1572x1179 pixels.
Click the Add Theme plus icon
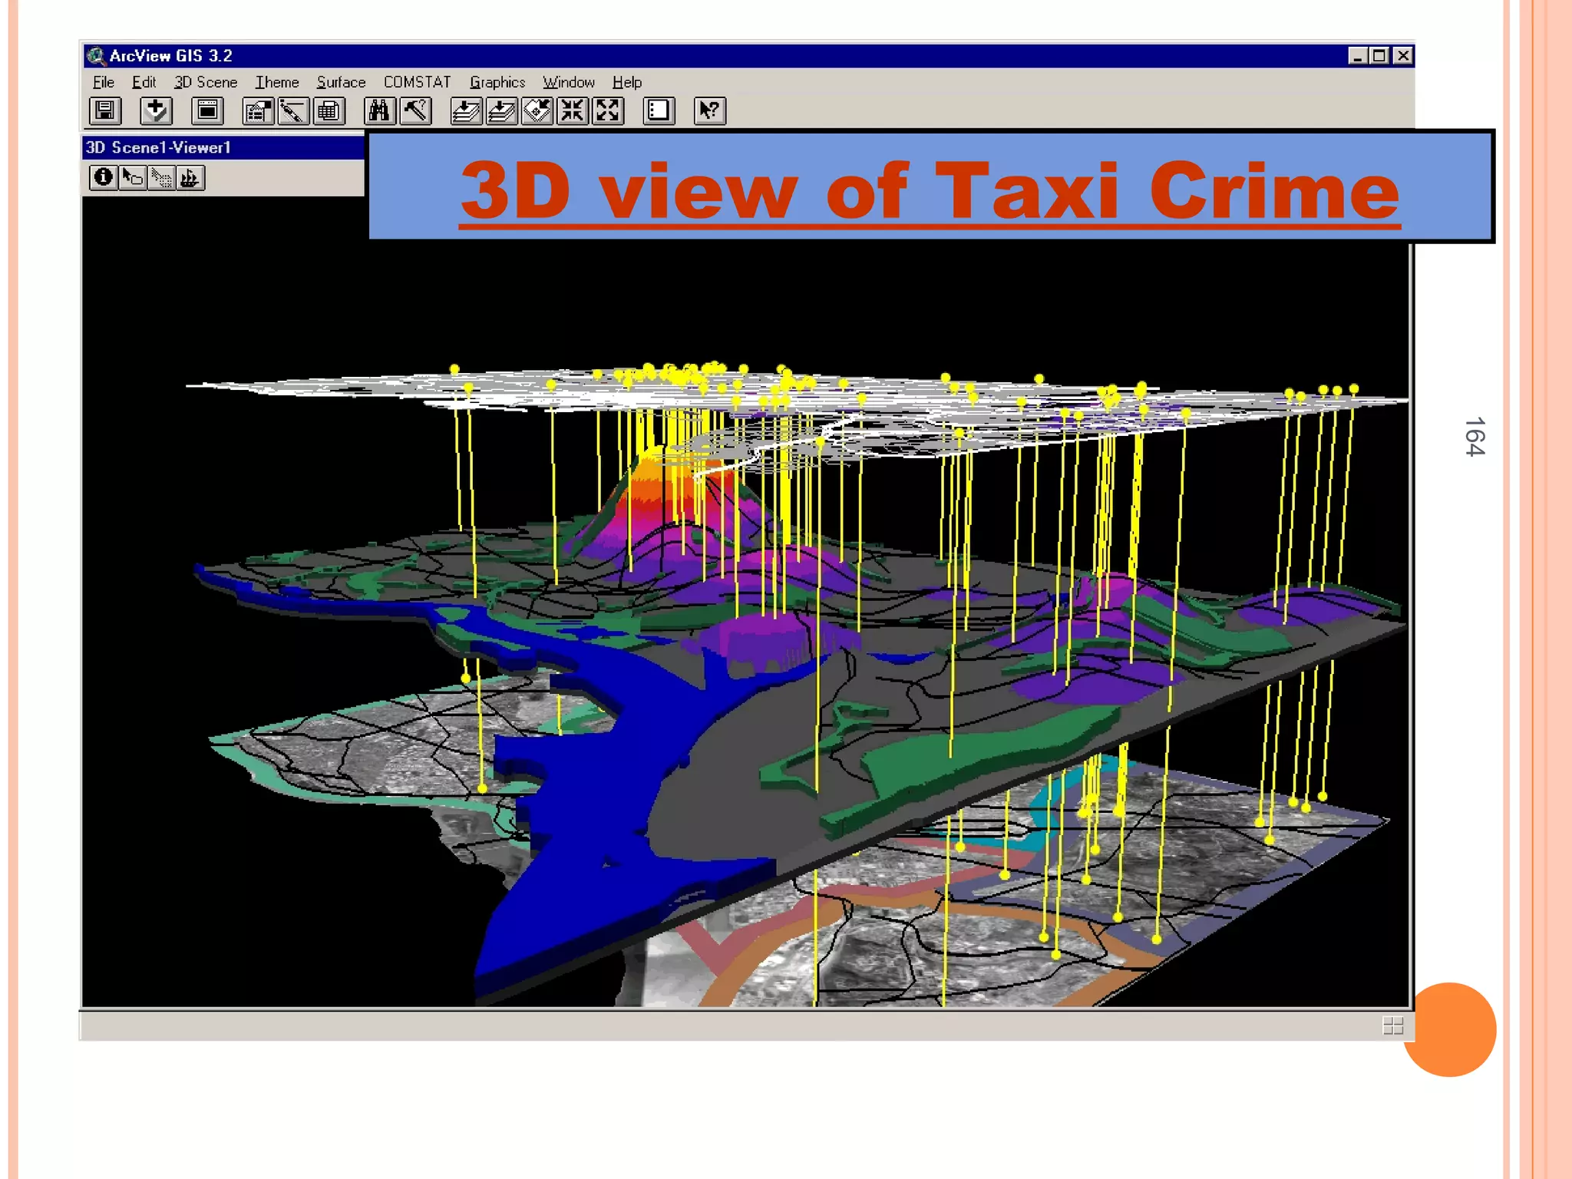pyautogui.click(x=156, y=111)
